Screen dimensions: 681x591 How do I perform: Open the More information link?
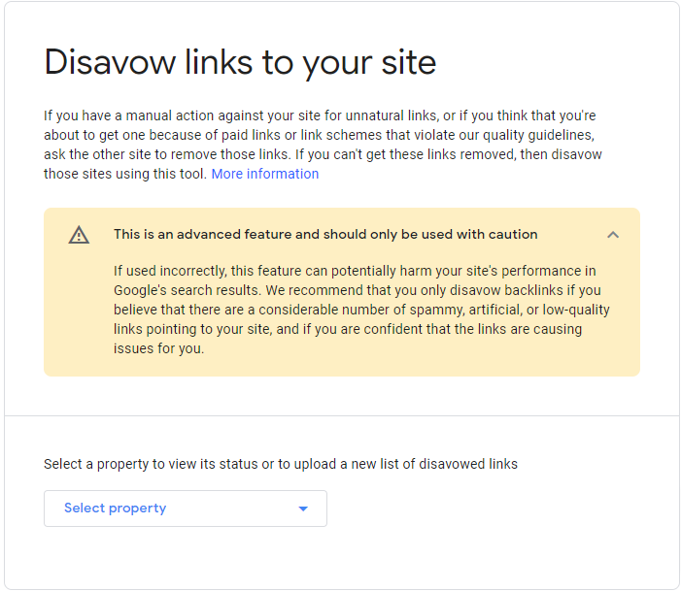pos(265,174)
